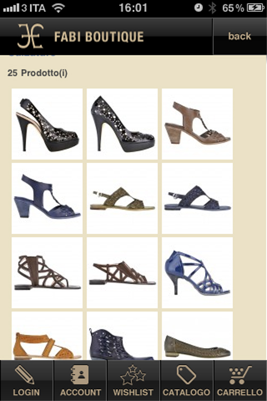Viewport: 267px width, 401px height.
Task: Select the black slingback platform heel
Action: click(47, 124)
